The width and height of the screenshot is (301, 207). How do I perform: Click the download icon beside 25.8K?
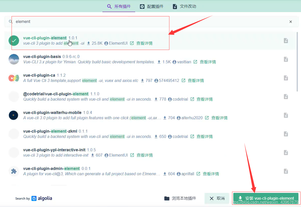(89, 43)
